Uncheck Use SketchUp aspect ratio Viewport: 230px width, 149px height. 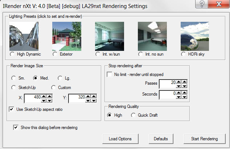coord(12,109)
